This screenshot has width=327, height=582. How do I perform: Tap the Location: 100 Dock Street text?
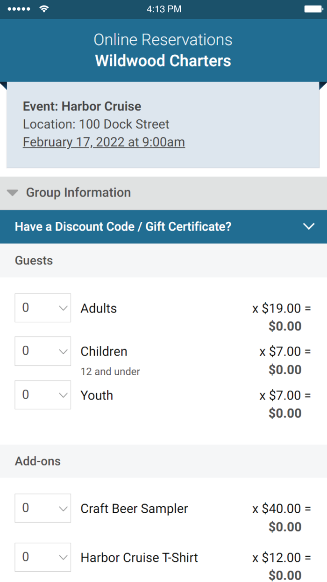pos(96,124)
